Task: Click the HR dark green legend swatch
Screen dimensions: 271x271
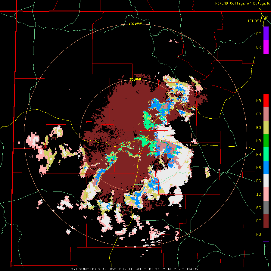Action: pyautogui.click(x=266, y=141)
